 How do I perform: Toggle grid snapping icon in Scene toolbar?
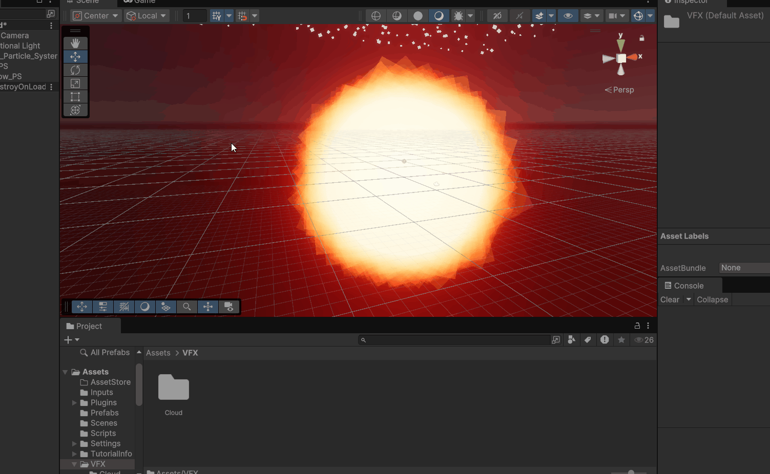217,16
